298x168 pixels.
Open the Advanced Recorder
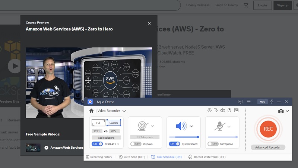coord(268,147)
